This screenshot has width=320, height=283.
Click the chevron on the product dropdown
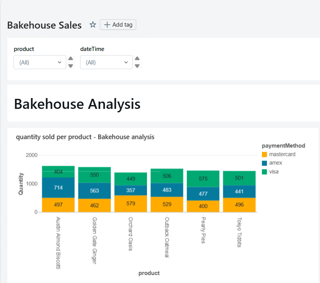60,62
